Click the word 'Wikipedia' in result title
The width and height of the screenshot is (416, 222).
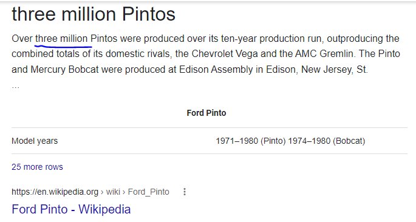point(104,209)
